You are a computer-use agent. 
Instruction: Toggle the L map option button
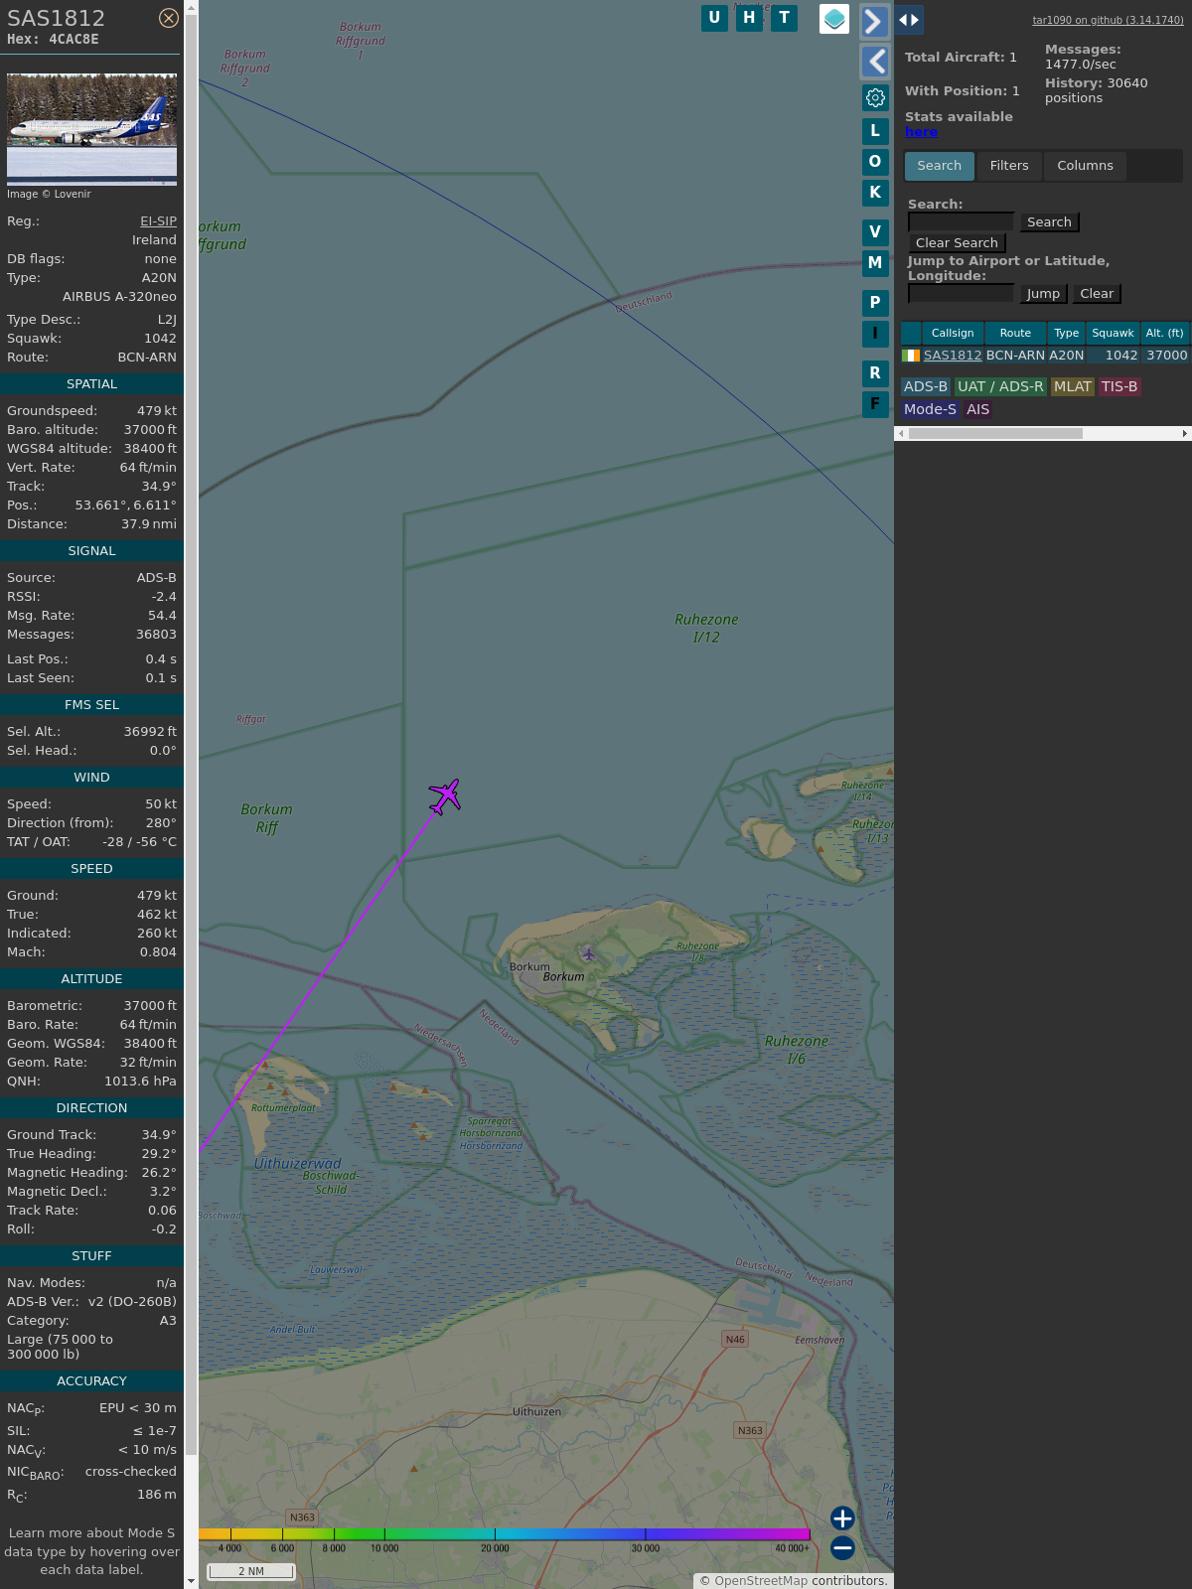[x=875, y=131]
